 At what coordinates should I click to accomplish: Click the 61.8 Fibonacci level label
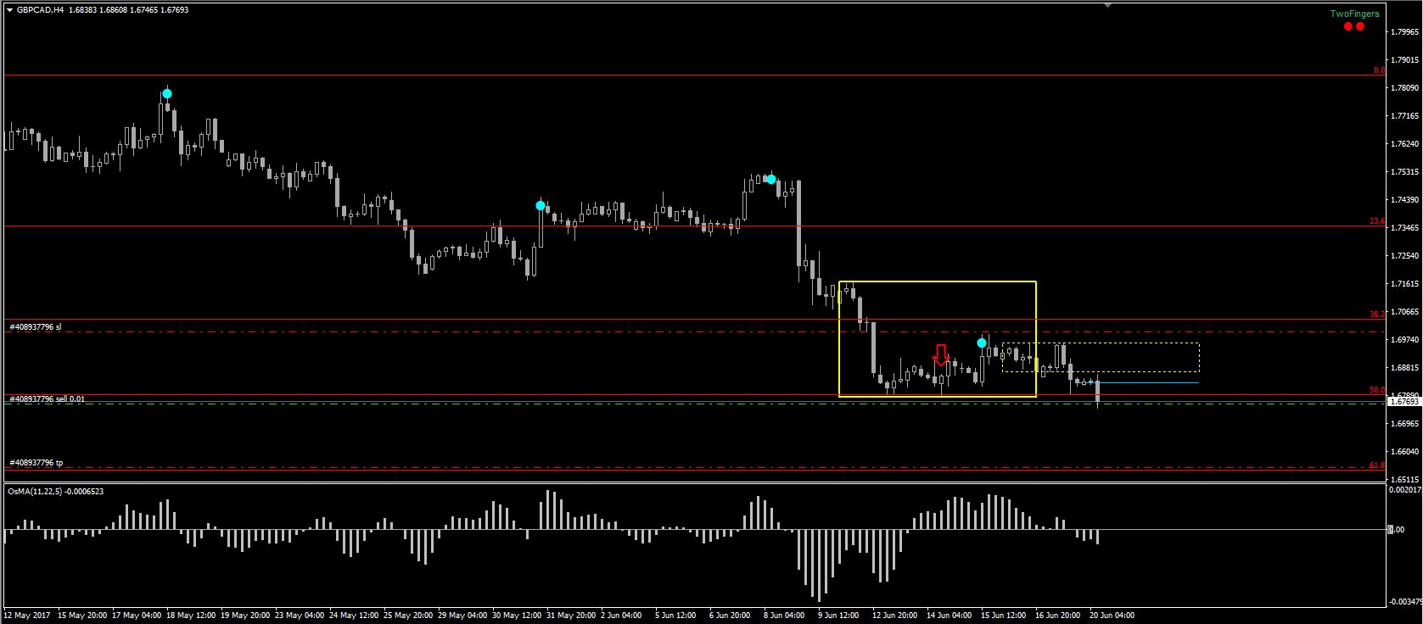pos(1377,465)
